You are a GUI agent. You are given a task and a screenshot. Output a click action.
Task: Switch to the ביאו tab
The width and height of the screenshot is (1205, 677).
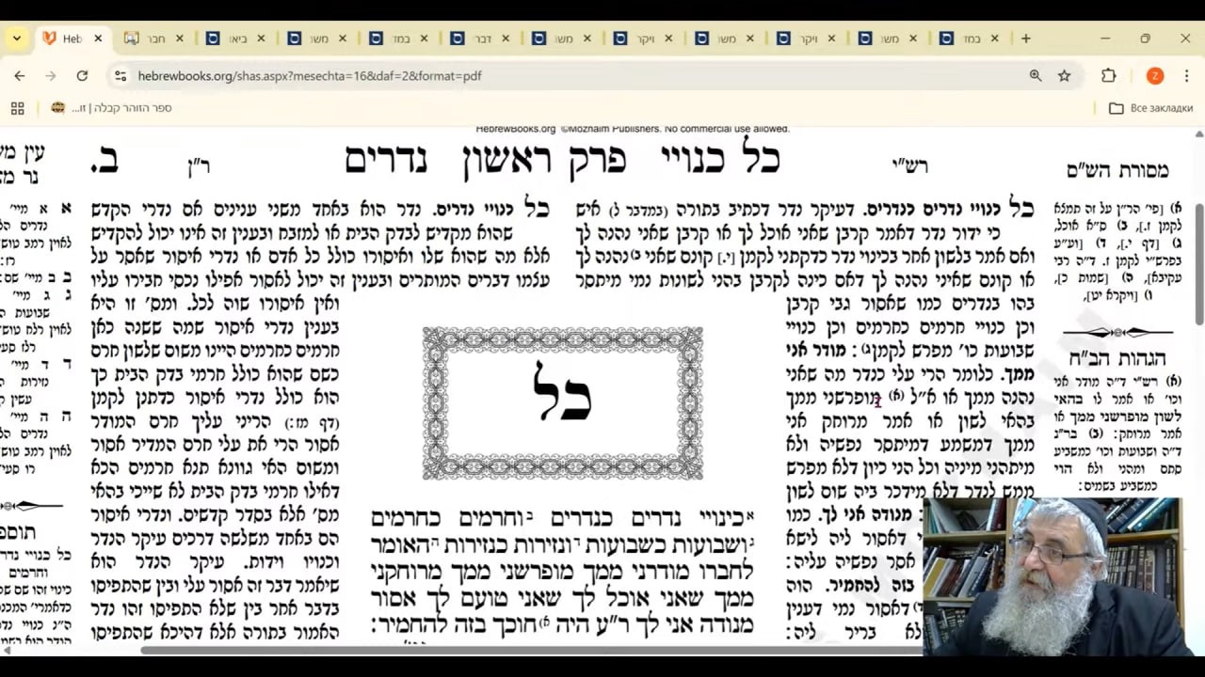point(237,39)
